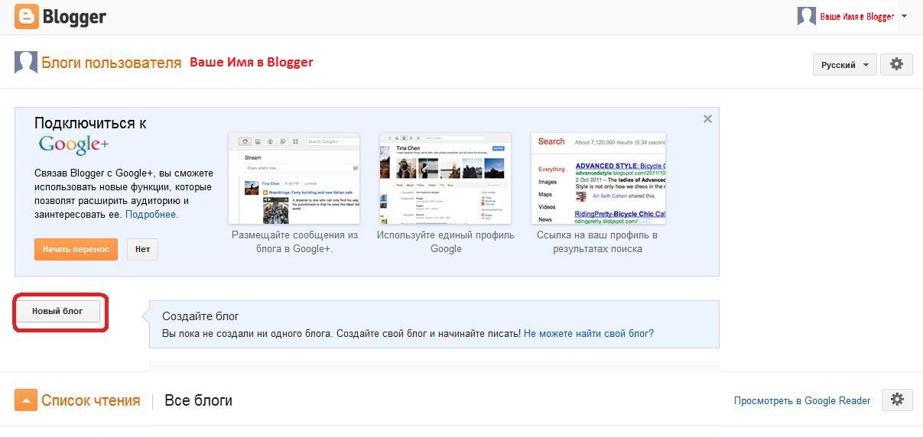Image resolution: width=923 pixels, height=437 pixels.
Task: Open the Search results preview thumbnail
Action: 598,179
